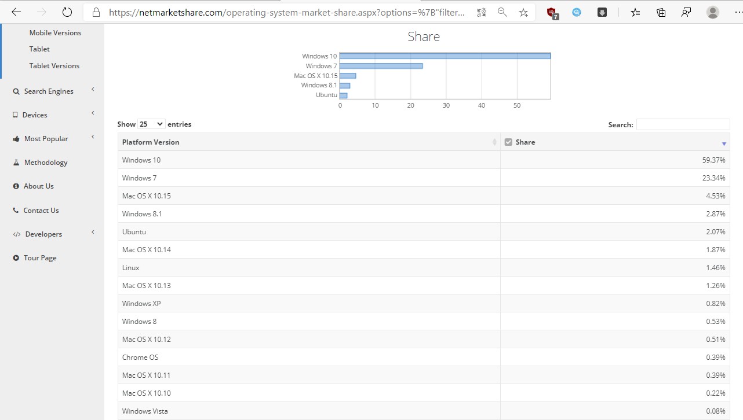Sort table by Platform Version arrows

click(x=494, y=142)
